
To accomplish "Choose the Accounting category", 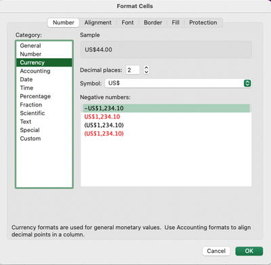I will tap(44, 71).
